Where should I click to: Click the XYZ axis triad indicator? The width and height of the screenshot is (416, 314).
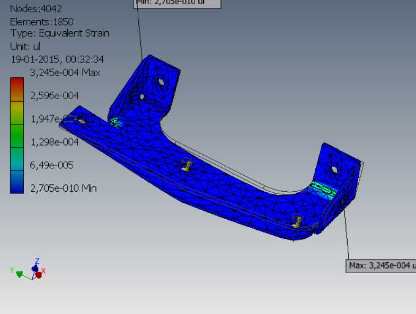point(28,269)
